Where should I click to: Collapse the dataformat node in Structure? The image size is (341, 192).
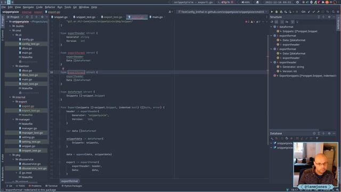point(271,27)
